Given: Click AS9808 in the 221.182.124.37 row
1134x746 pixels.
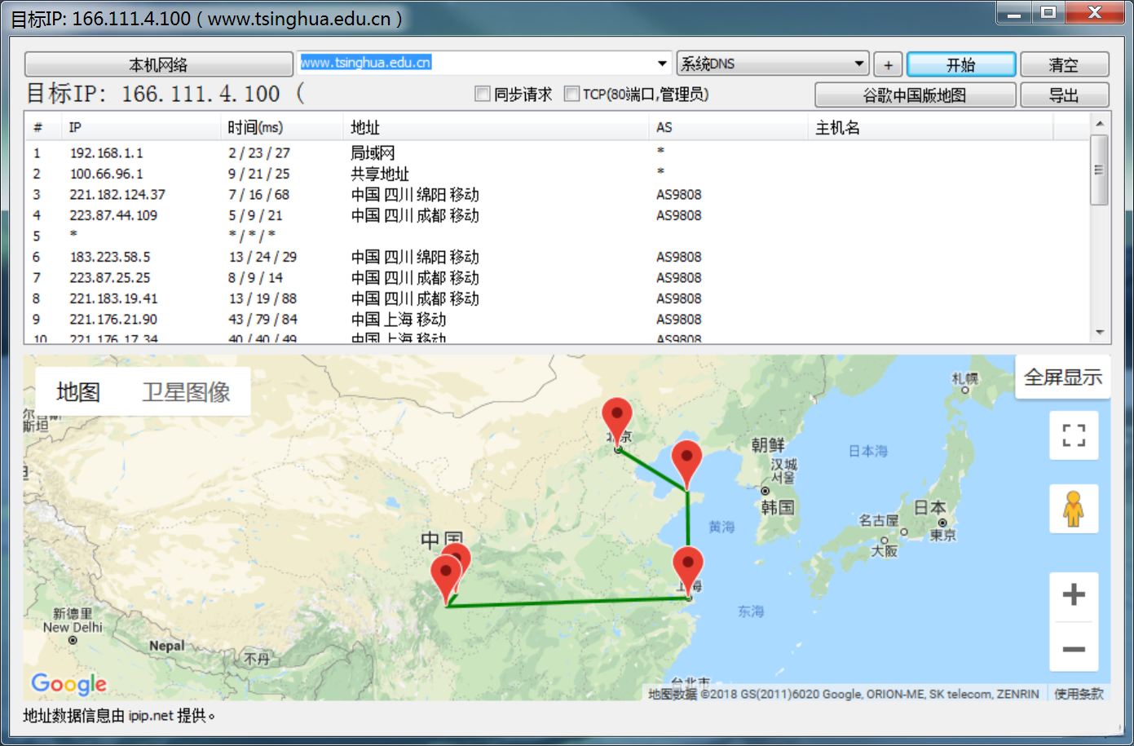Looking at the screenshot, I should [679, 194].
